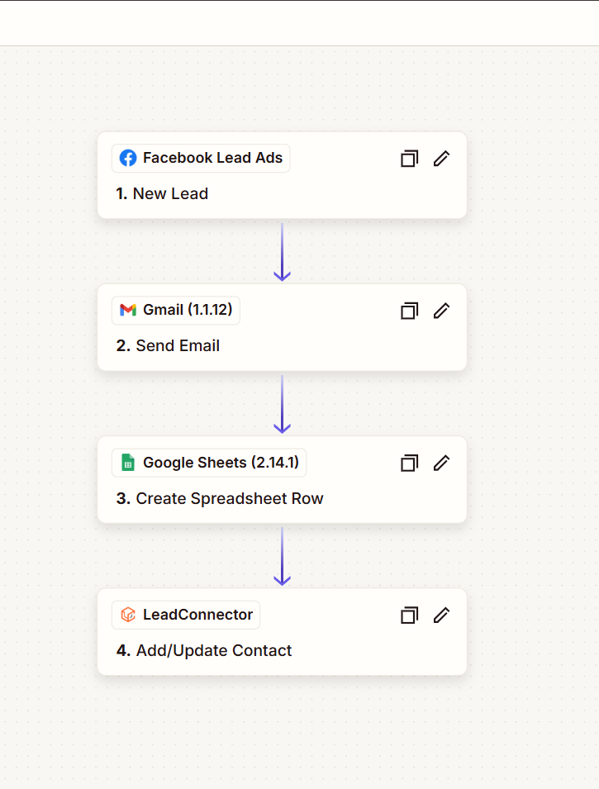This screenshot has width=599, height=789.
Task: Edit the Gmail Send Email step
Action: tap(441, 311)
